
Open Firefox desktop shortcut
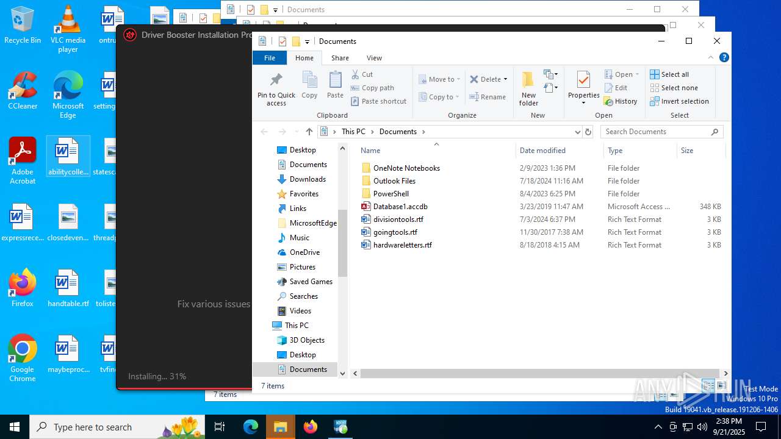23,288
